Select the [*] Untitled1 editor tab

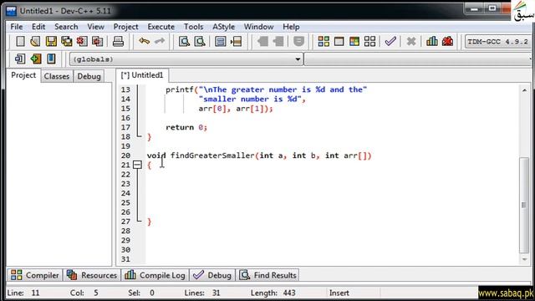tap(142, 75)
